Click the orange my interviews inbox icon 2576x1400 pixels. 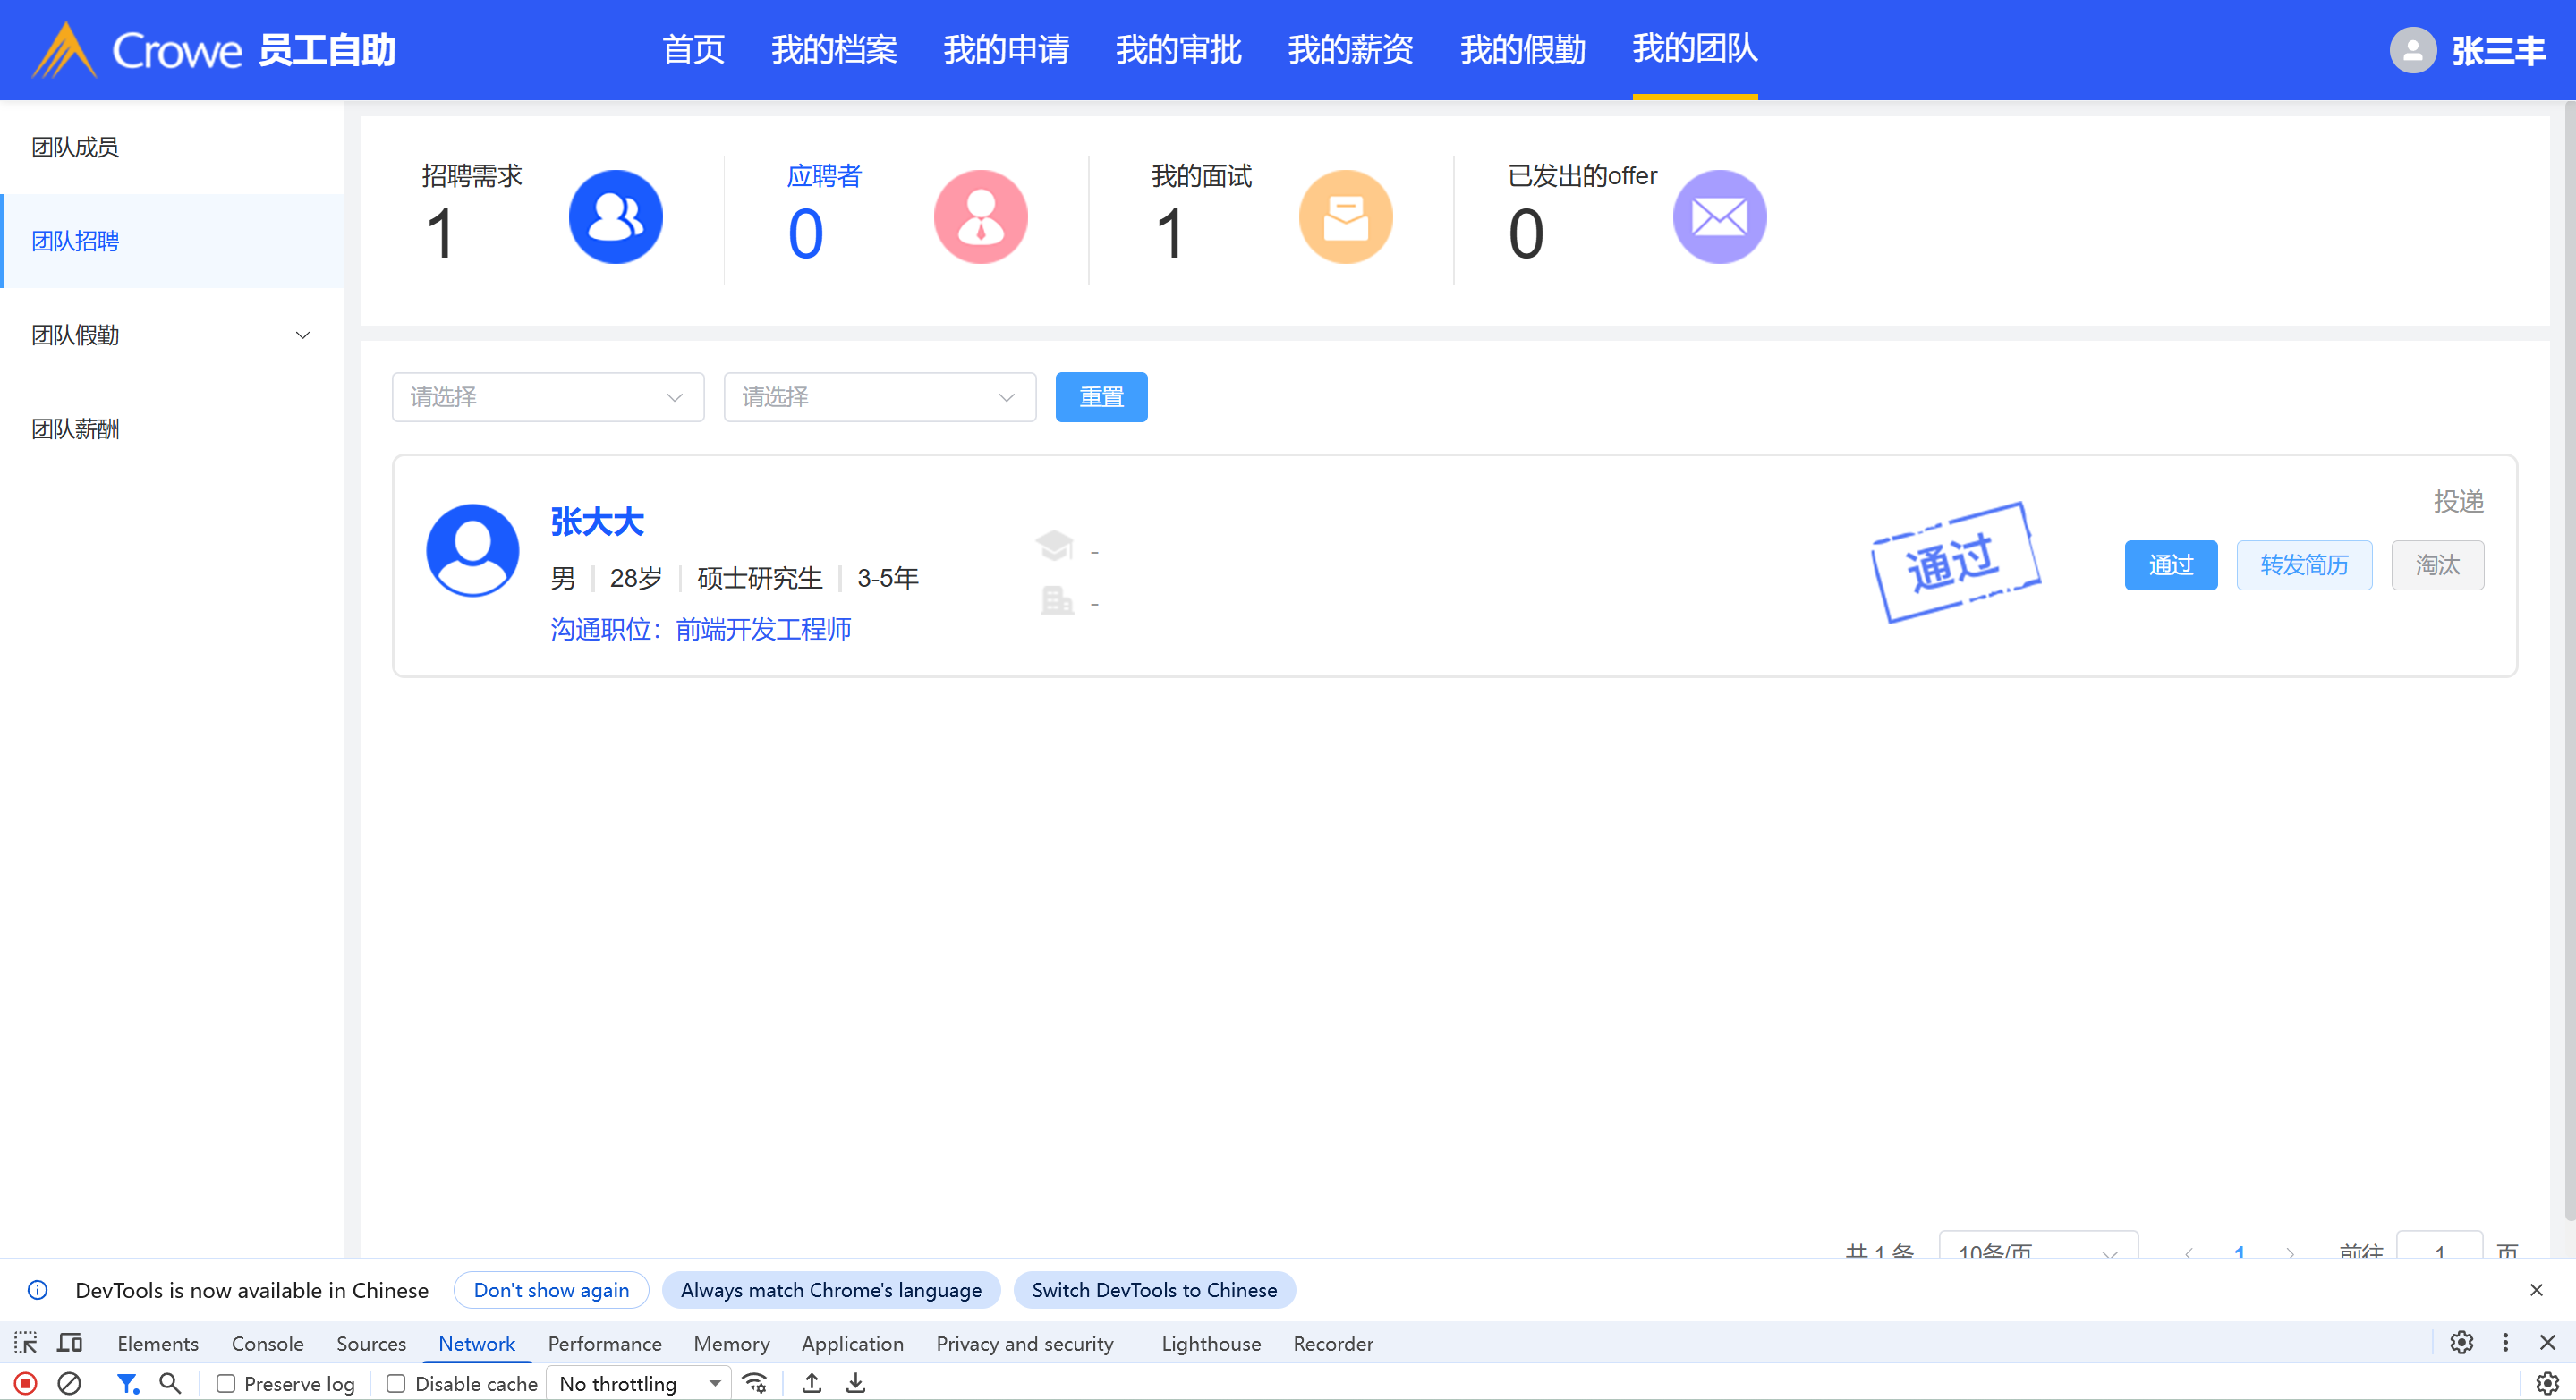(x=1345, y=217)
